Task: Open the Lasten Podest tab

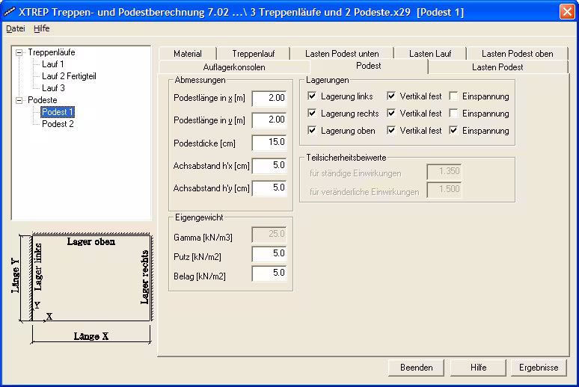Action: pyautogui.click(x=497, y=67)
